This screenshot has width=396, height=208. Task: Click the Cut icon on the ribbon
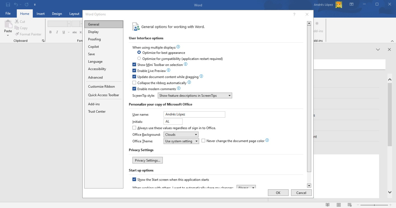click(16, 22)
